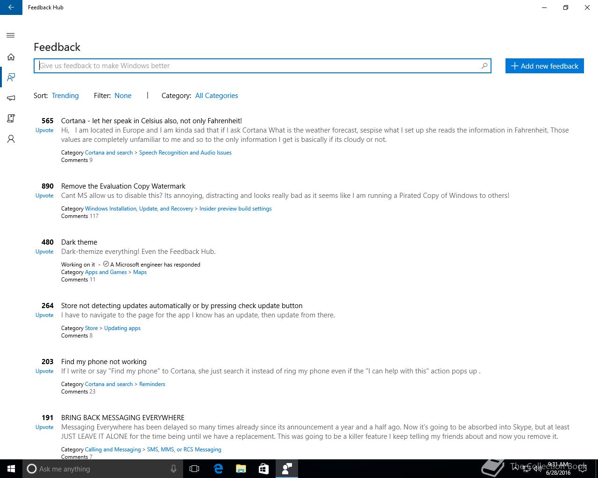Image resolution: width=598 pixels, height=478 pixels.
Task: Open File Explorer from taskbar
Action: tap(241, 469)
